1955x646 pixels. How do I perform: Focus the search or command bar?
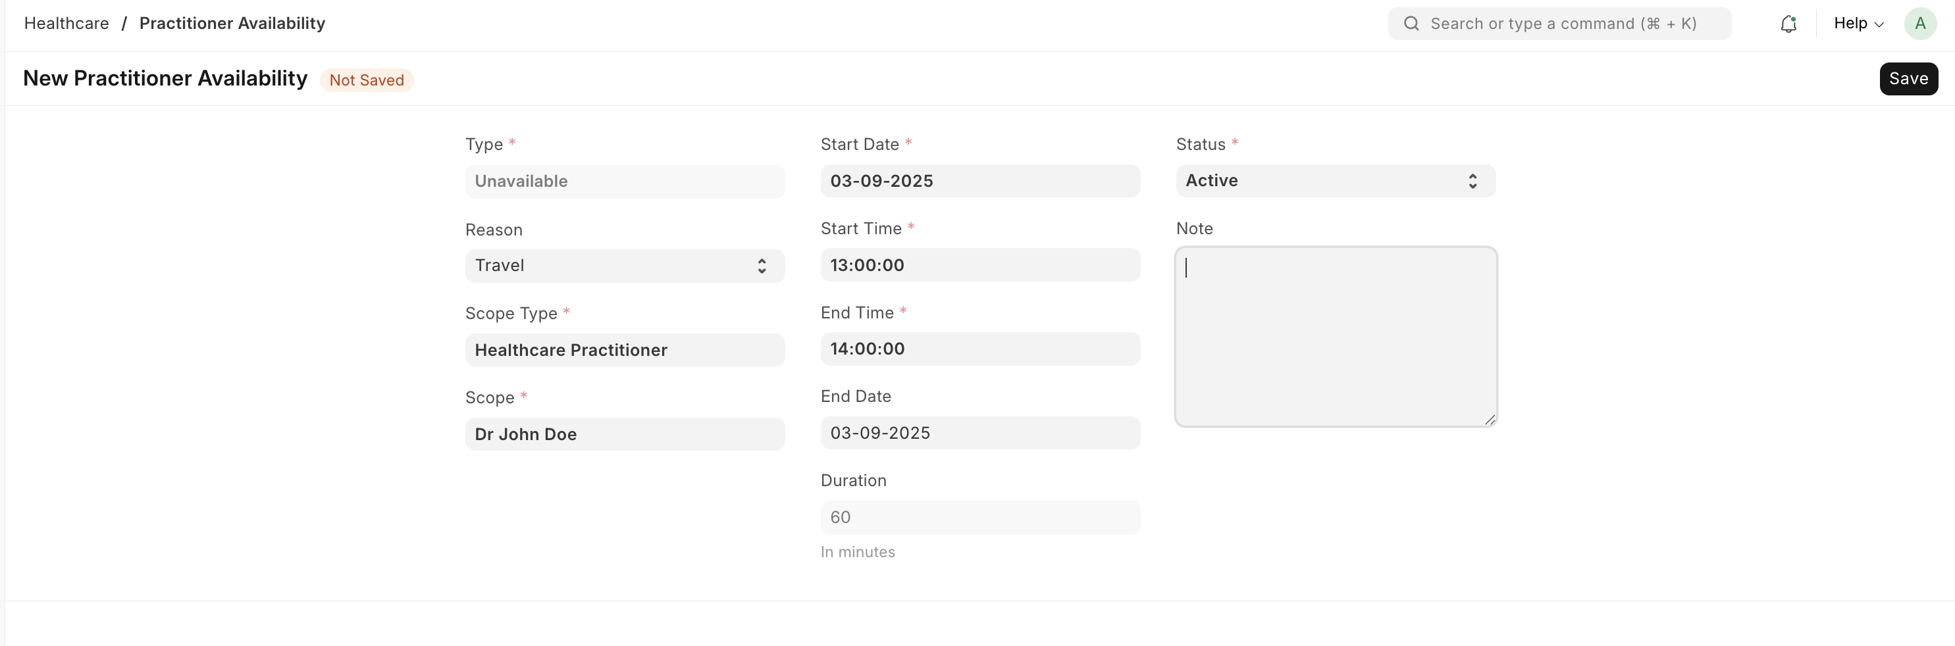[1559, 24]
